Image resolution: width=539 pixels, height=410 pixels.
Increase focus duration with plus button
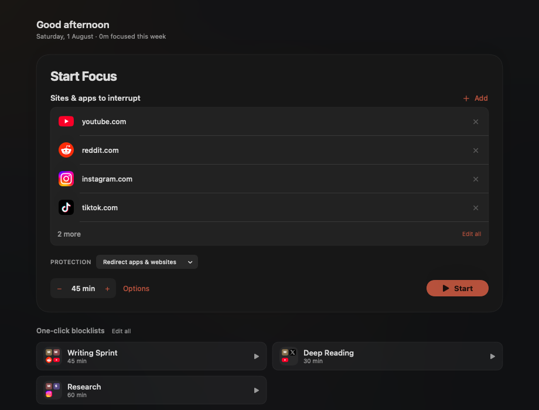(107, 289)
